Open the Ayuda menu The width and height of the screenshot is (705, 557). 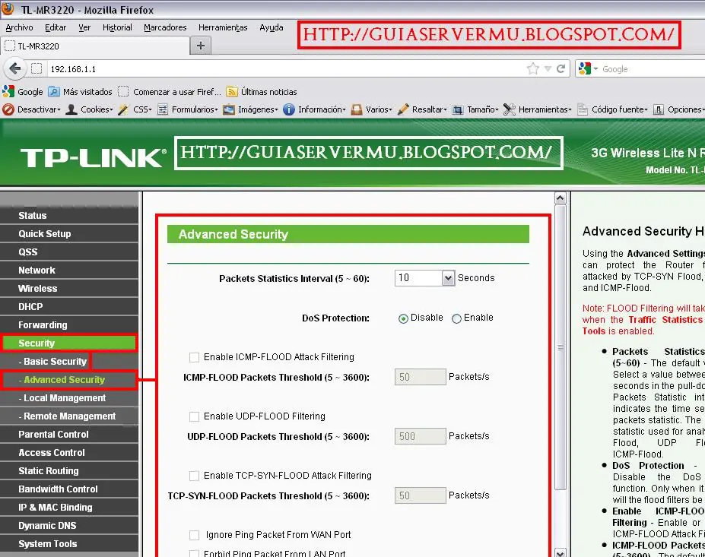click(271, 27)
